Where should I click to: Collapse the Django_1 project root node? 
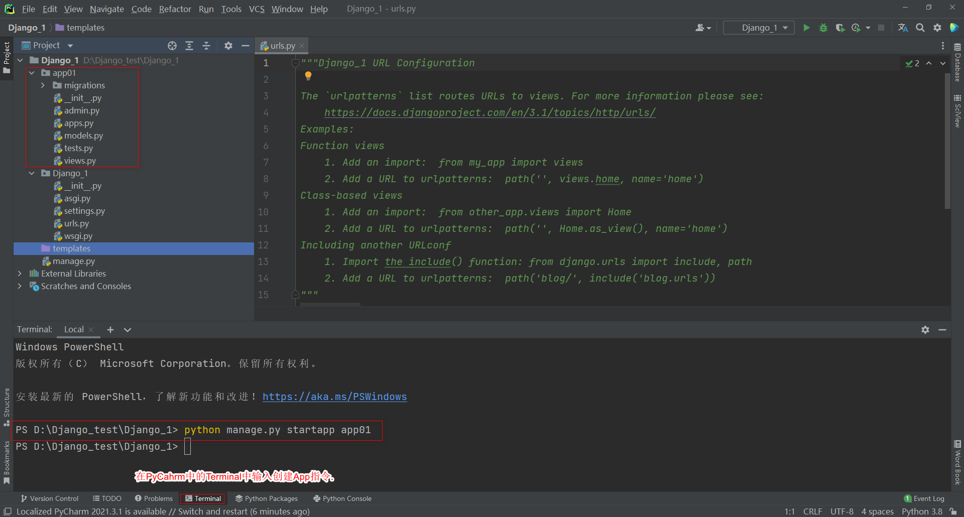pos(20,61)
